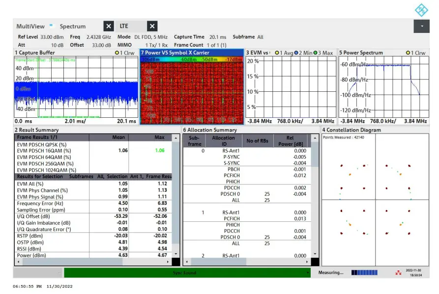Select the 2 Min trace indicator
Screen dimensions: 439x294
(x=303, y=53)
